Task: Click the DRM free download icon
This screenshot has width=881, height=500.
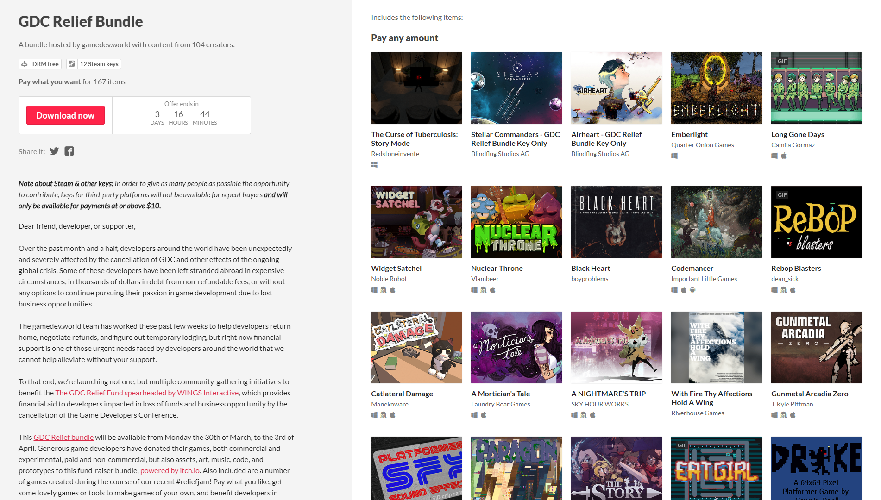Action: coord(25,64)
